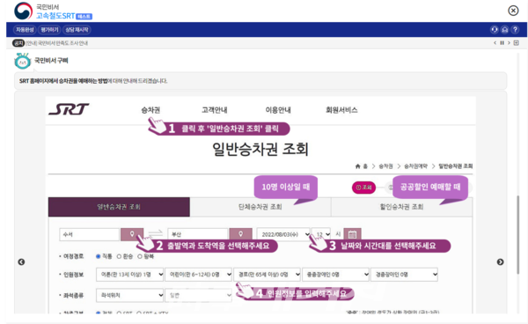Open the 승차권 menu
Screen dimensions: 528x324
pos(150,110)
